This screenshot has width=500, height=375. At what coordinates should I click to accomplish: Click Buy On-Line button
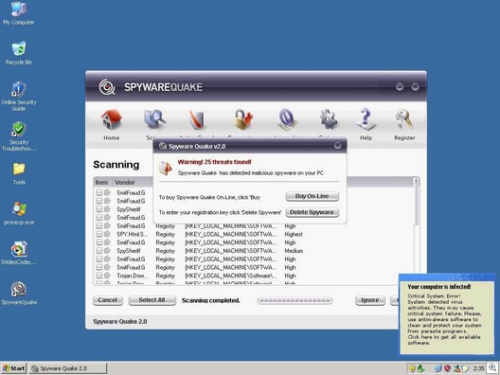[x=312, y=196]
